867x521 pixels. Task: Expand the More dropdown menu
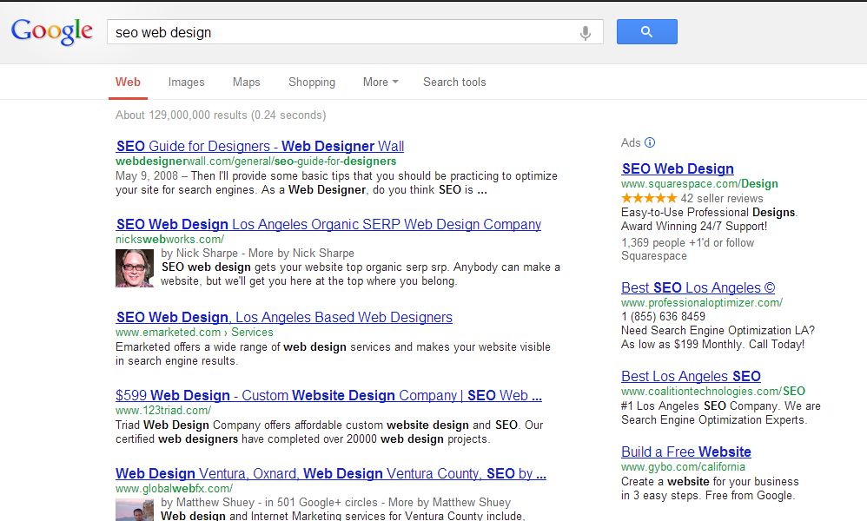tap(381, 82)
